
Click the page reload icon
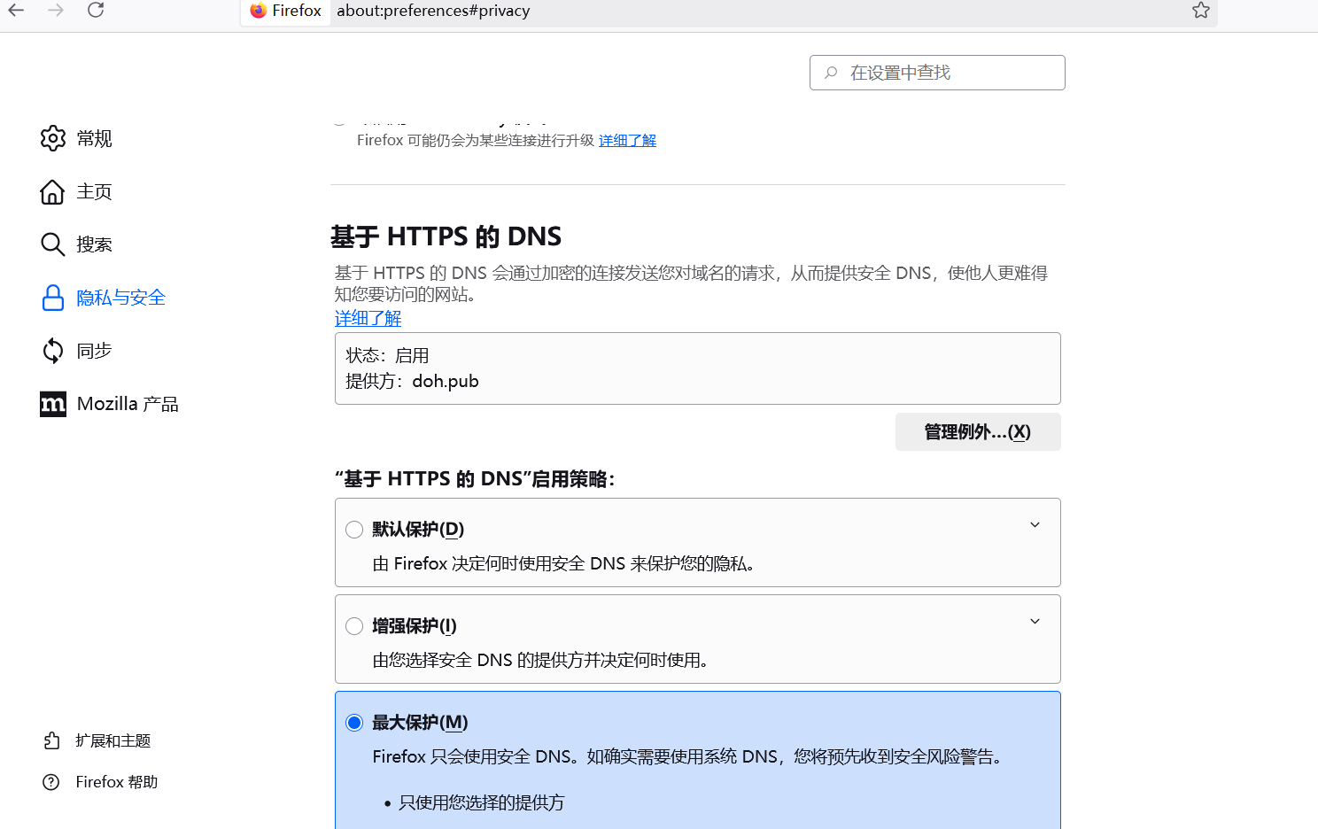pyautogui.click(x=96, y=11)
